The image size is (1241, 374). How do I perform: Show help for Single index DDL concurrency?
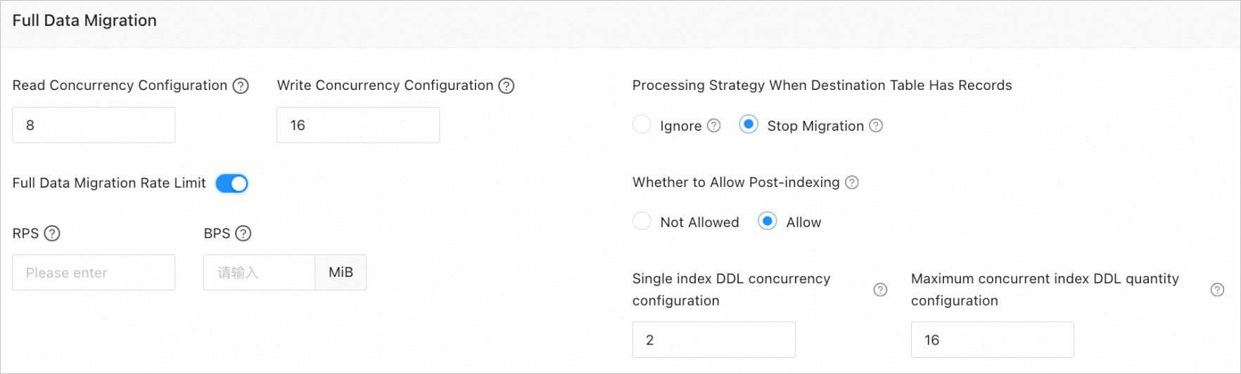click(880, 290)
